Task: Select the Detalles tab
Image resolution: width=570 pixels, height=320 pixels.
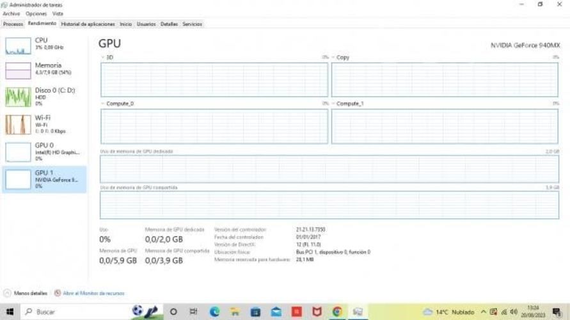Action: click(x=169, y=24)
